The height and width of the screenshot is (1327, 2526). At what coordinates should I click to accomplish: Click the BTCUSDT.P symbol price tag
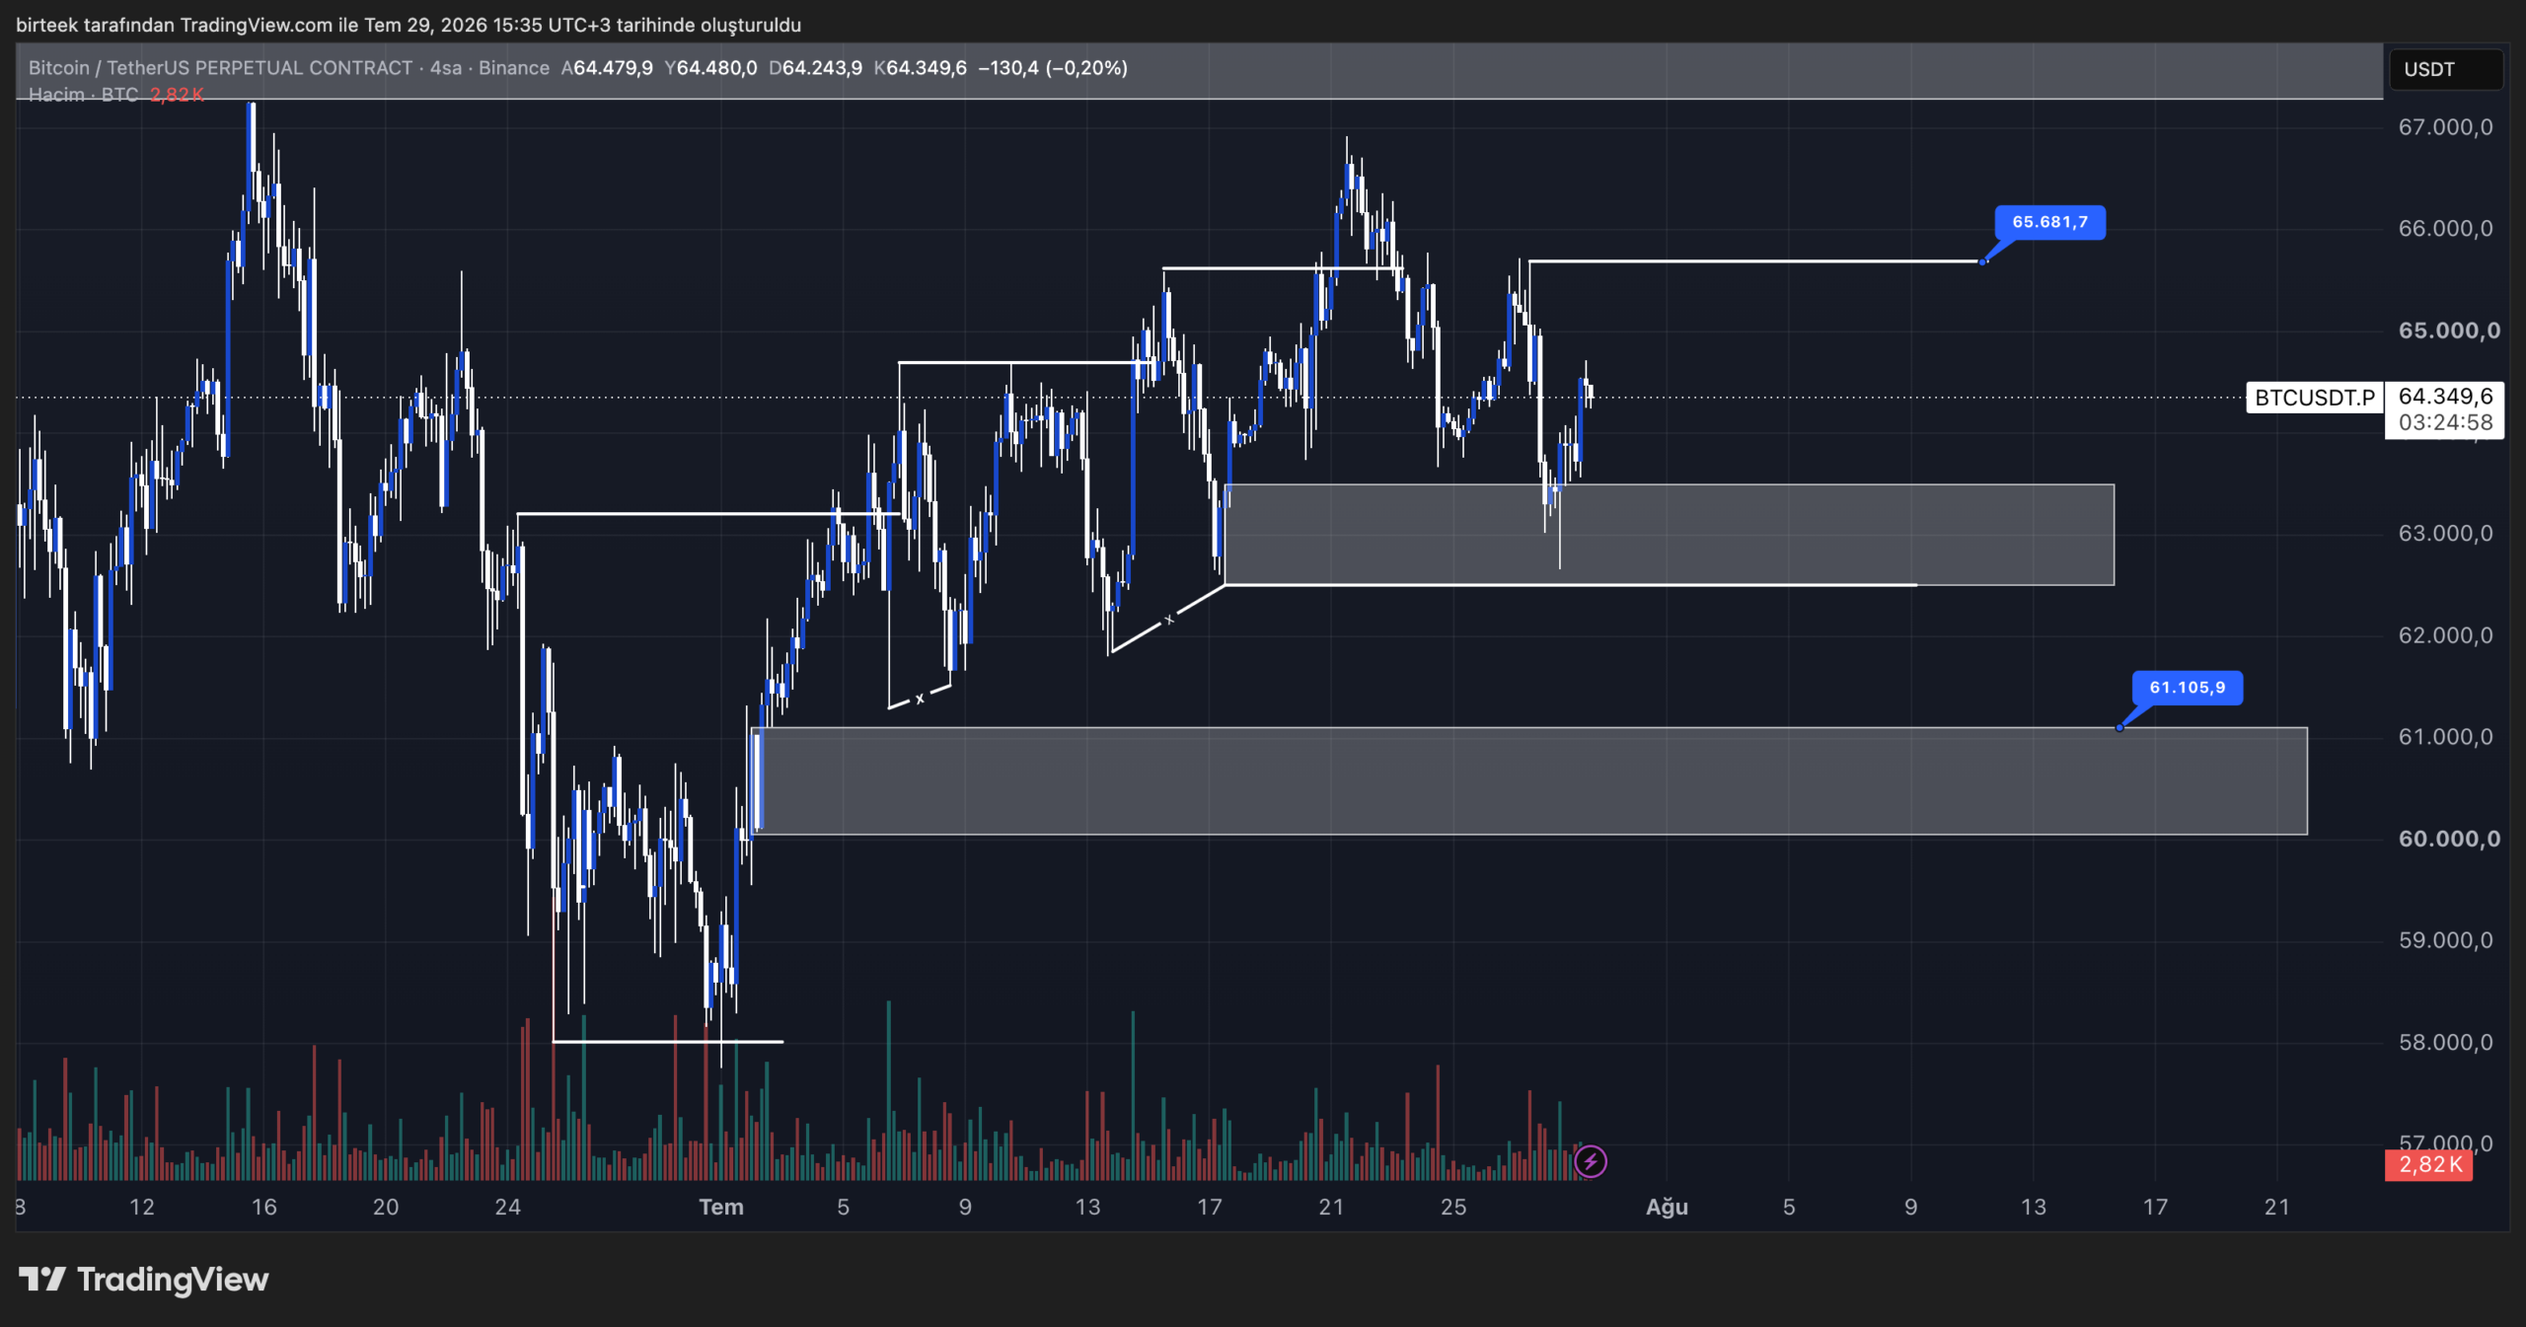point(2314,398)
